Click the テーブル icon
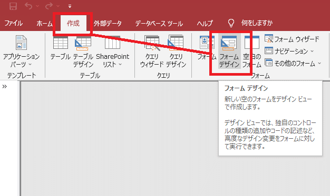330x196 pixels. (x=61, y=43)
